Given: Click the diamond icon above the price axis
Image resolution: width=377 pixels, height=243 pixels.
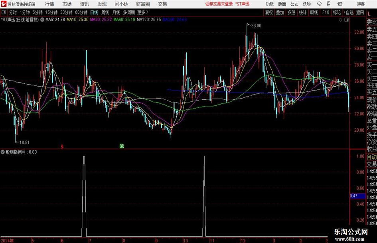Looking at the screenshot, I should (340, 20).
